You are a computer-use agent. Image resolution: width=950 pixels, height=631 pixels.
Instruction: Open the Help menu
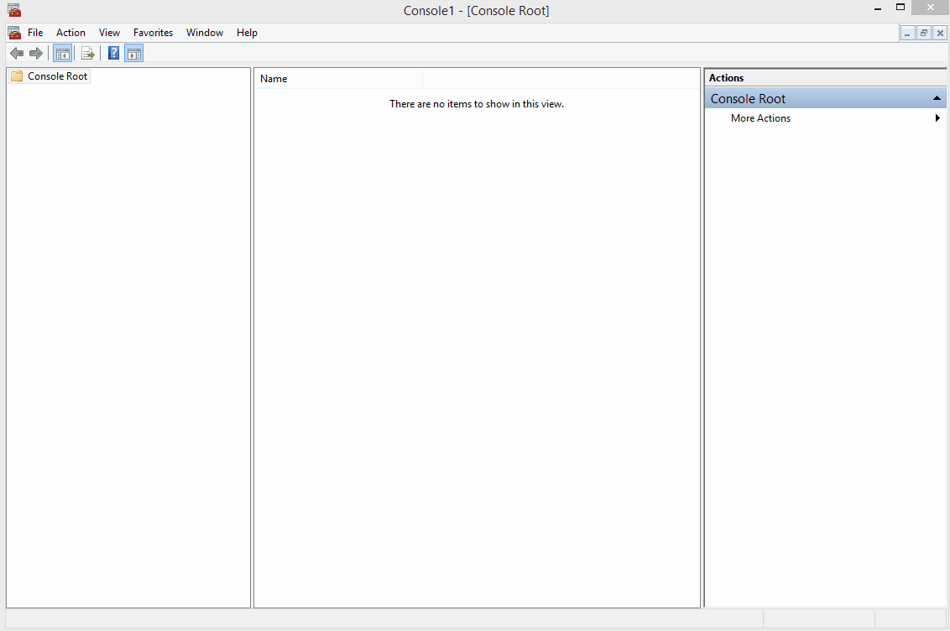(248, 33)
